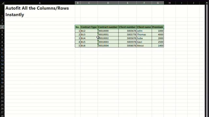Select contract number 00010004 cell
Screen dimensions: 209x117
(108, 45)
